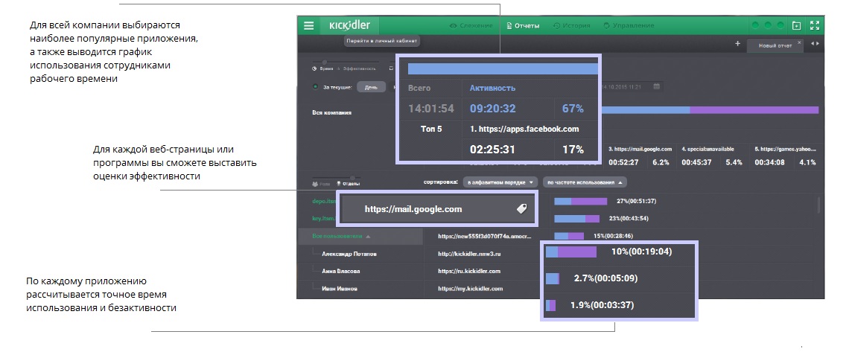Click the 00:34:08 time value
The height and width of the screenshot is (352, 849).
point(770,161)
